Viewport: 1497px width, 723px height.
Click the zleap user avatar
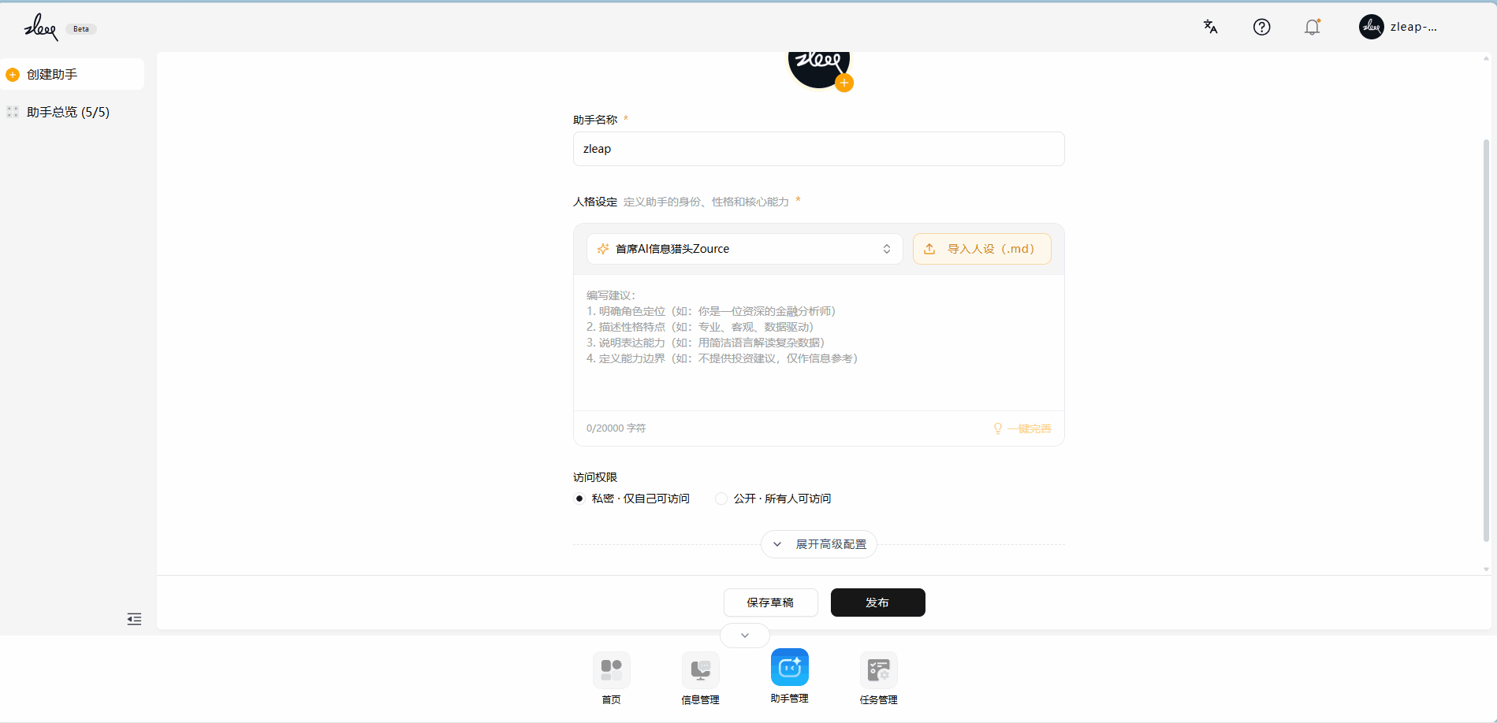point(1371,27)
